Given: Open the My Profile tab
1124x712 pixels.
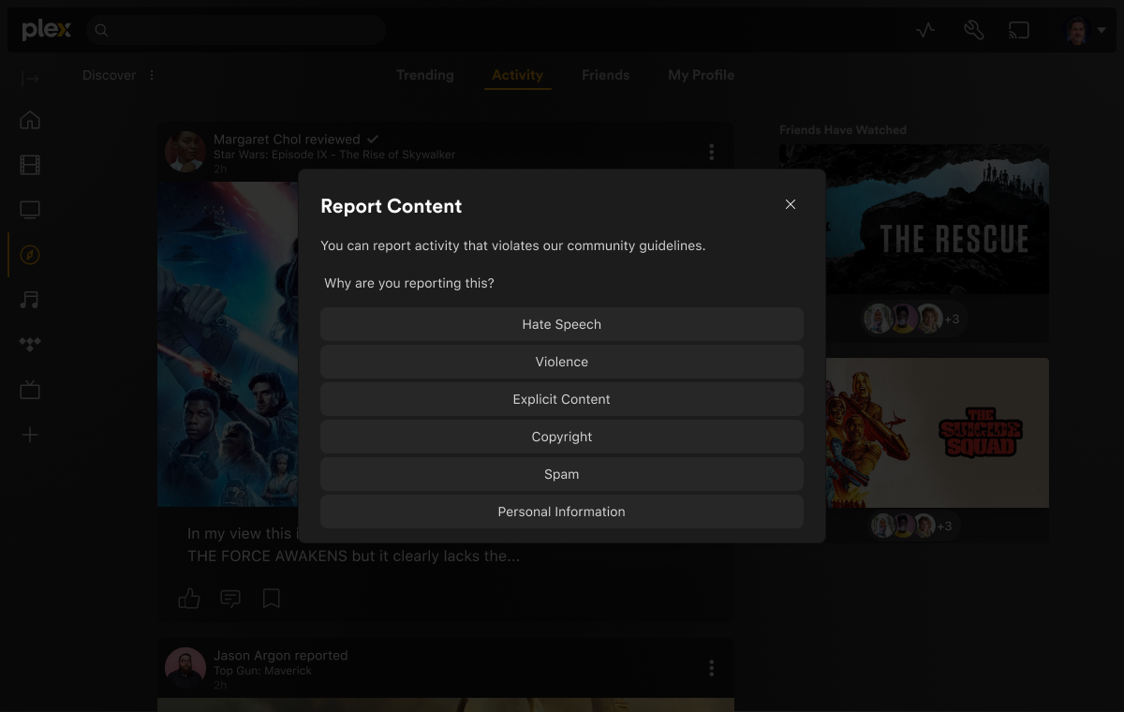Looking at the screenshot, I should 701,75.
